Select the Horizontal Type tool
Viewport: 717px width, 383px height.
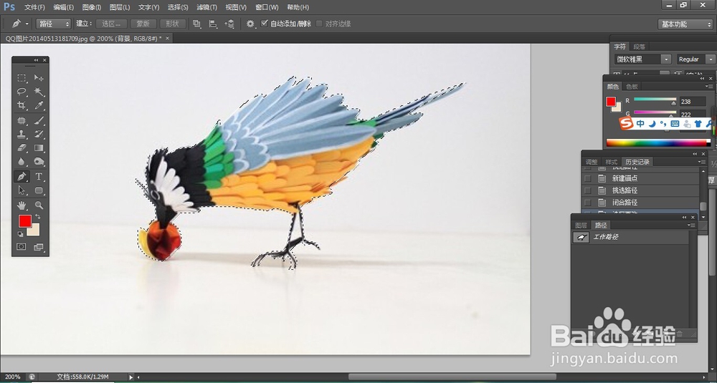point(39,176)
